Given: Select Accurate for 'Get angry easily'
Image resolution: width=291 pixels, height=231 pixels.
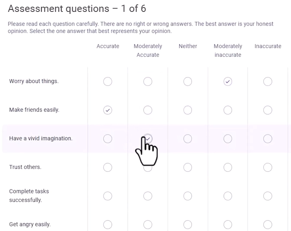Looking at the screenshot, I should pyautogui.click(x=108, y=224).
